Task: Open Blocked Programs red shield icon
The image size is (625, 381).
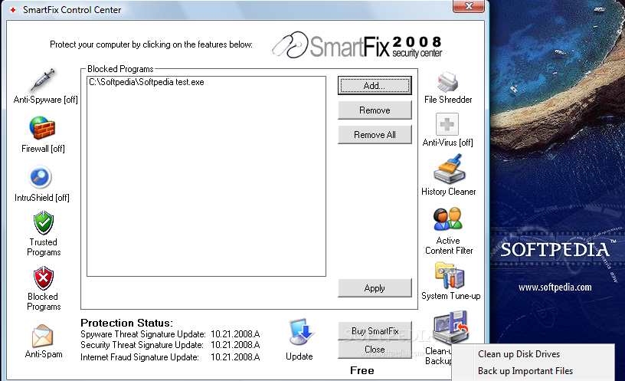Action: tap(44, 278)
